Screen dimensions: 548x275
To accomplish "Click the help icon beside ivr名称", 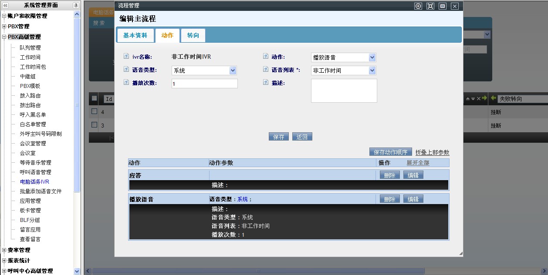I will 126,57.
